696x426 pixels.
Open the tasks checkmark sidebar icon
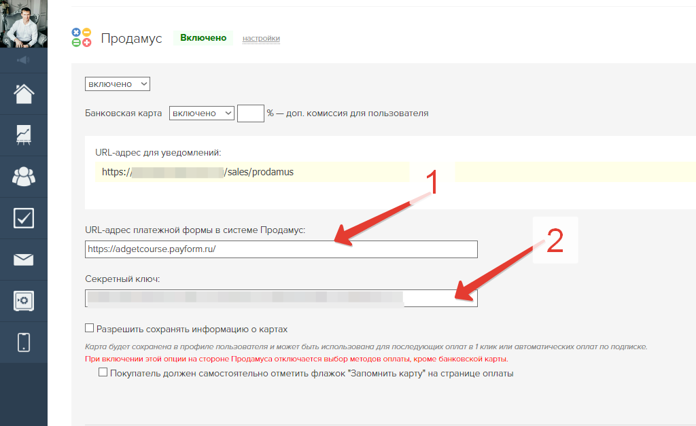point(24,218)
